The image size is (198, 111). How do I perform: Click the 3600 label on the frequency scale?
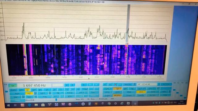(48, 78)
